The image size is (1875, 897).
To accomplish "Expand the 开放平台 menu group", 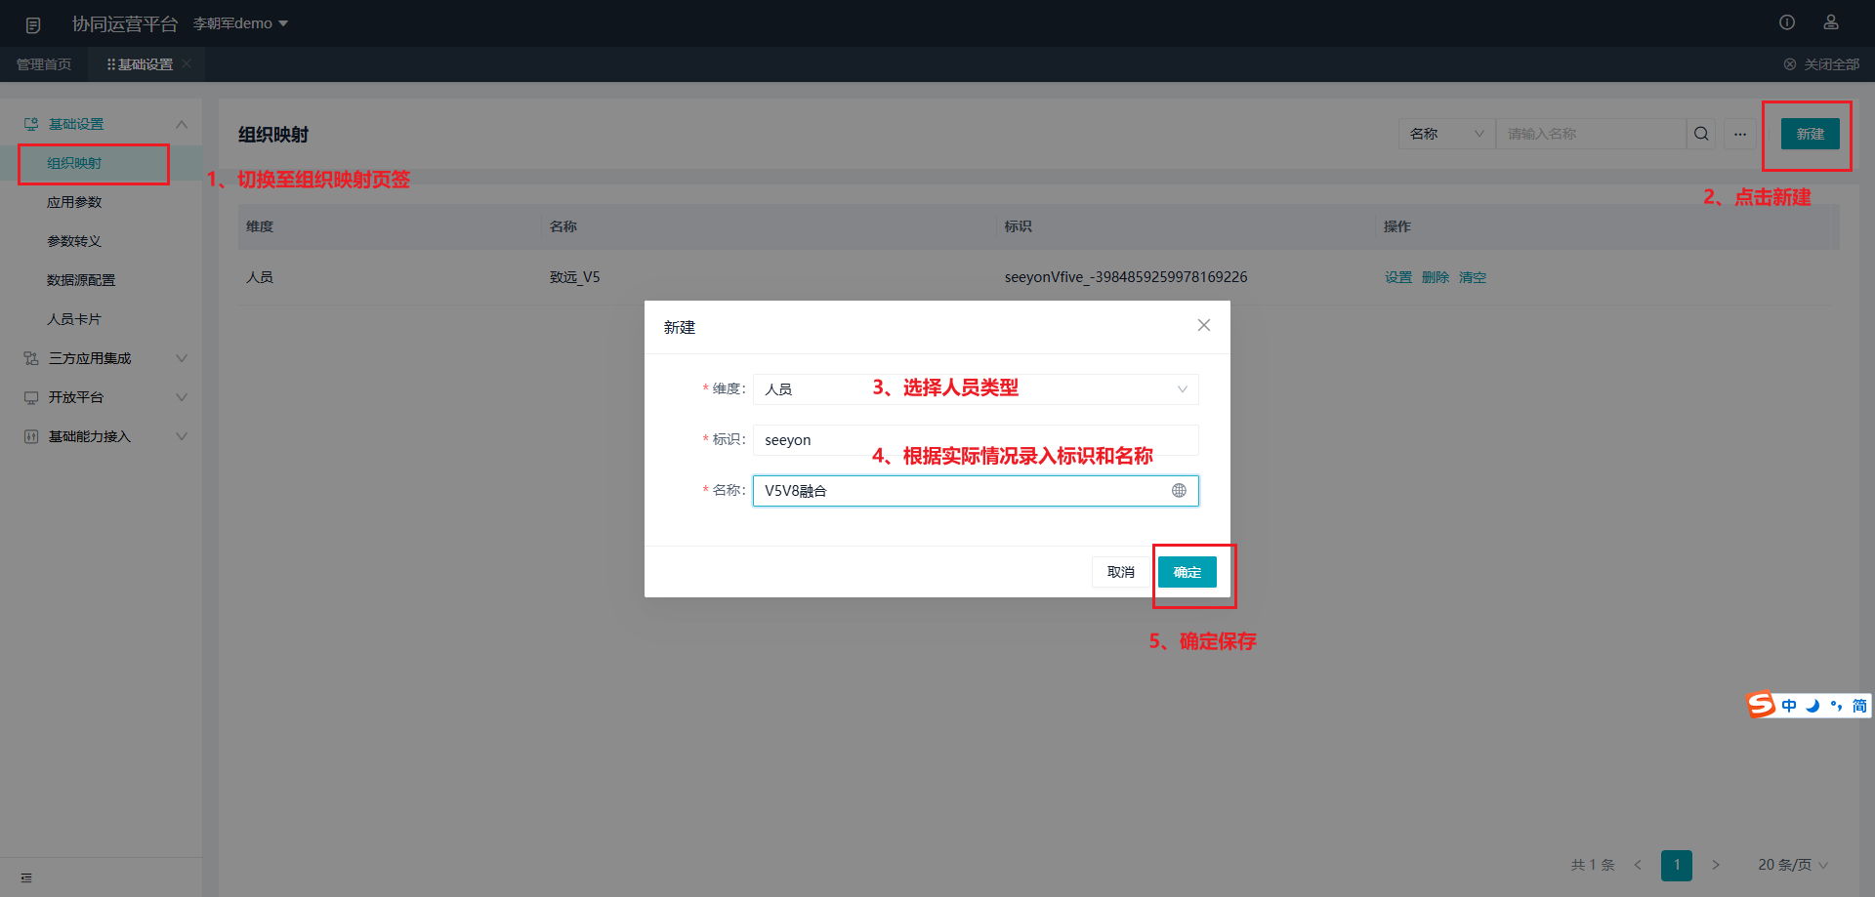I will tap(182, 397).
